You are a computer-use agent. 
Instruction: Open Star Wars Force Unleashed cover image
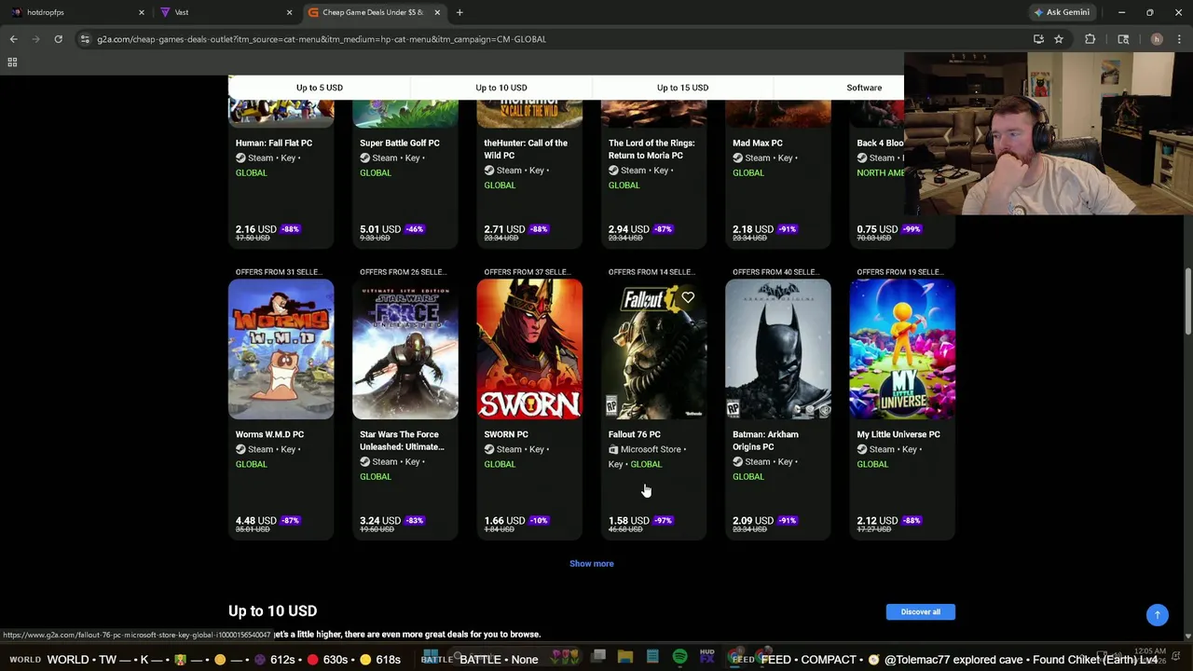point(405,349)
